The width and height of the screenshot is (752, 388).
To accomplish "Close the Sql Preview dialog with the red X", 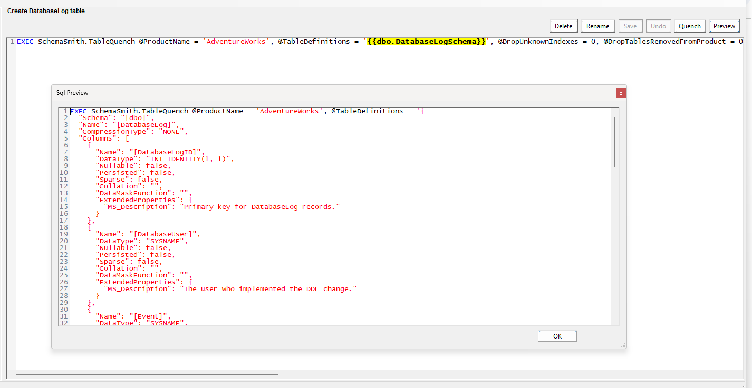I will [621, 93].
